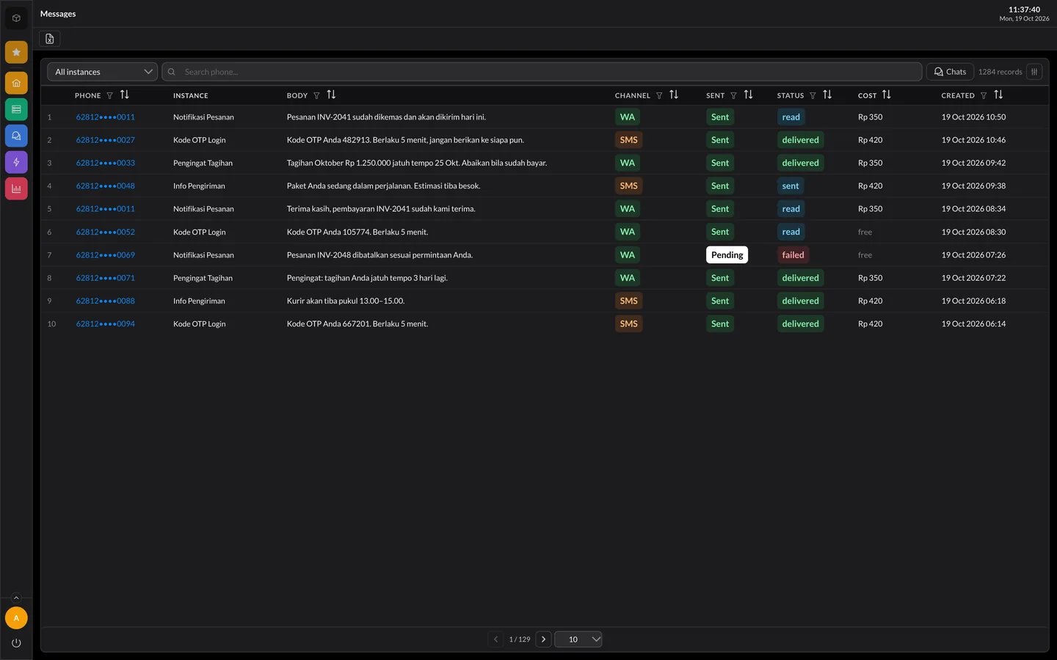This screenshot has height=660, width=1057.
Task: Select the message body about Kurir akan tiba
Action: [x=346, y=301]
